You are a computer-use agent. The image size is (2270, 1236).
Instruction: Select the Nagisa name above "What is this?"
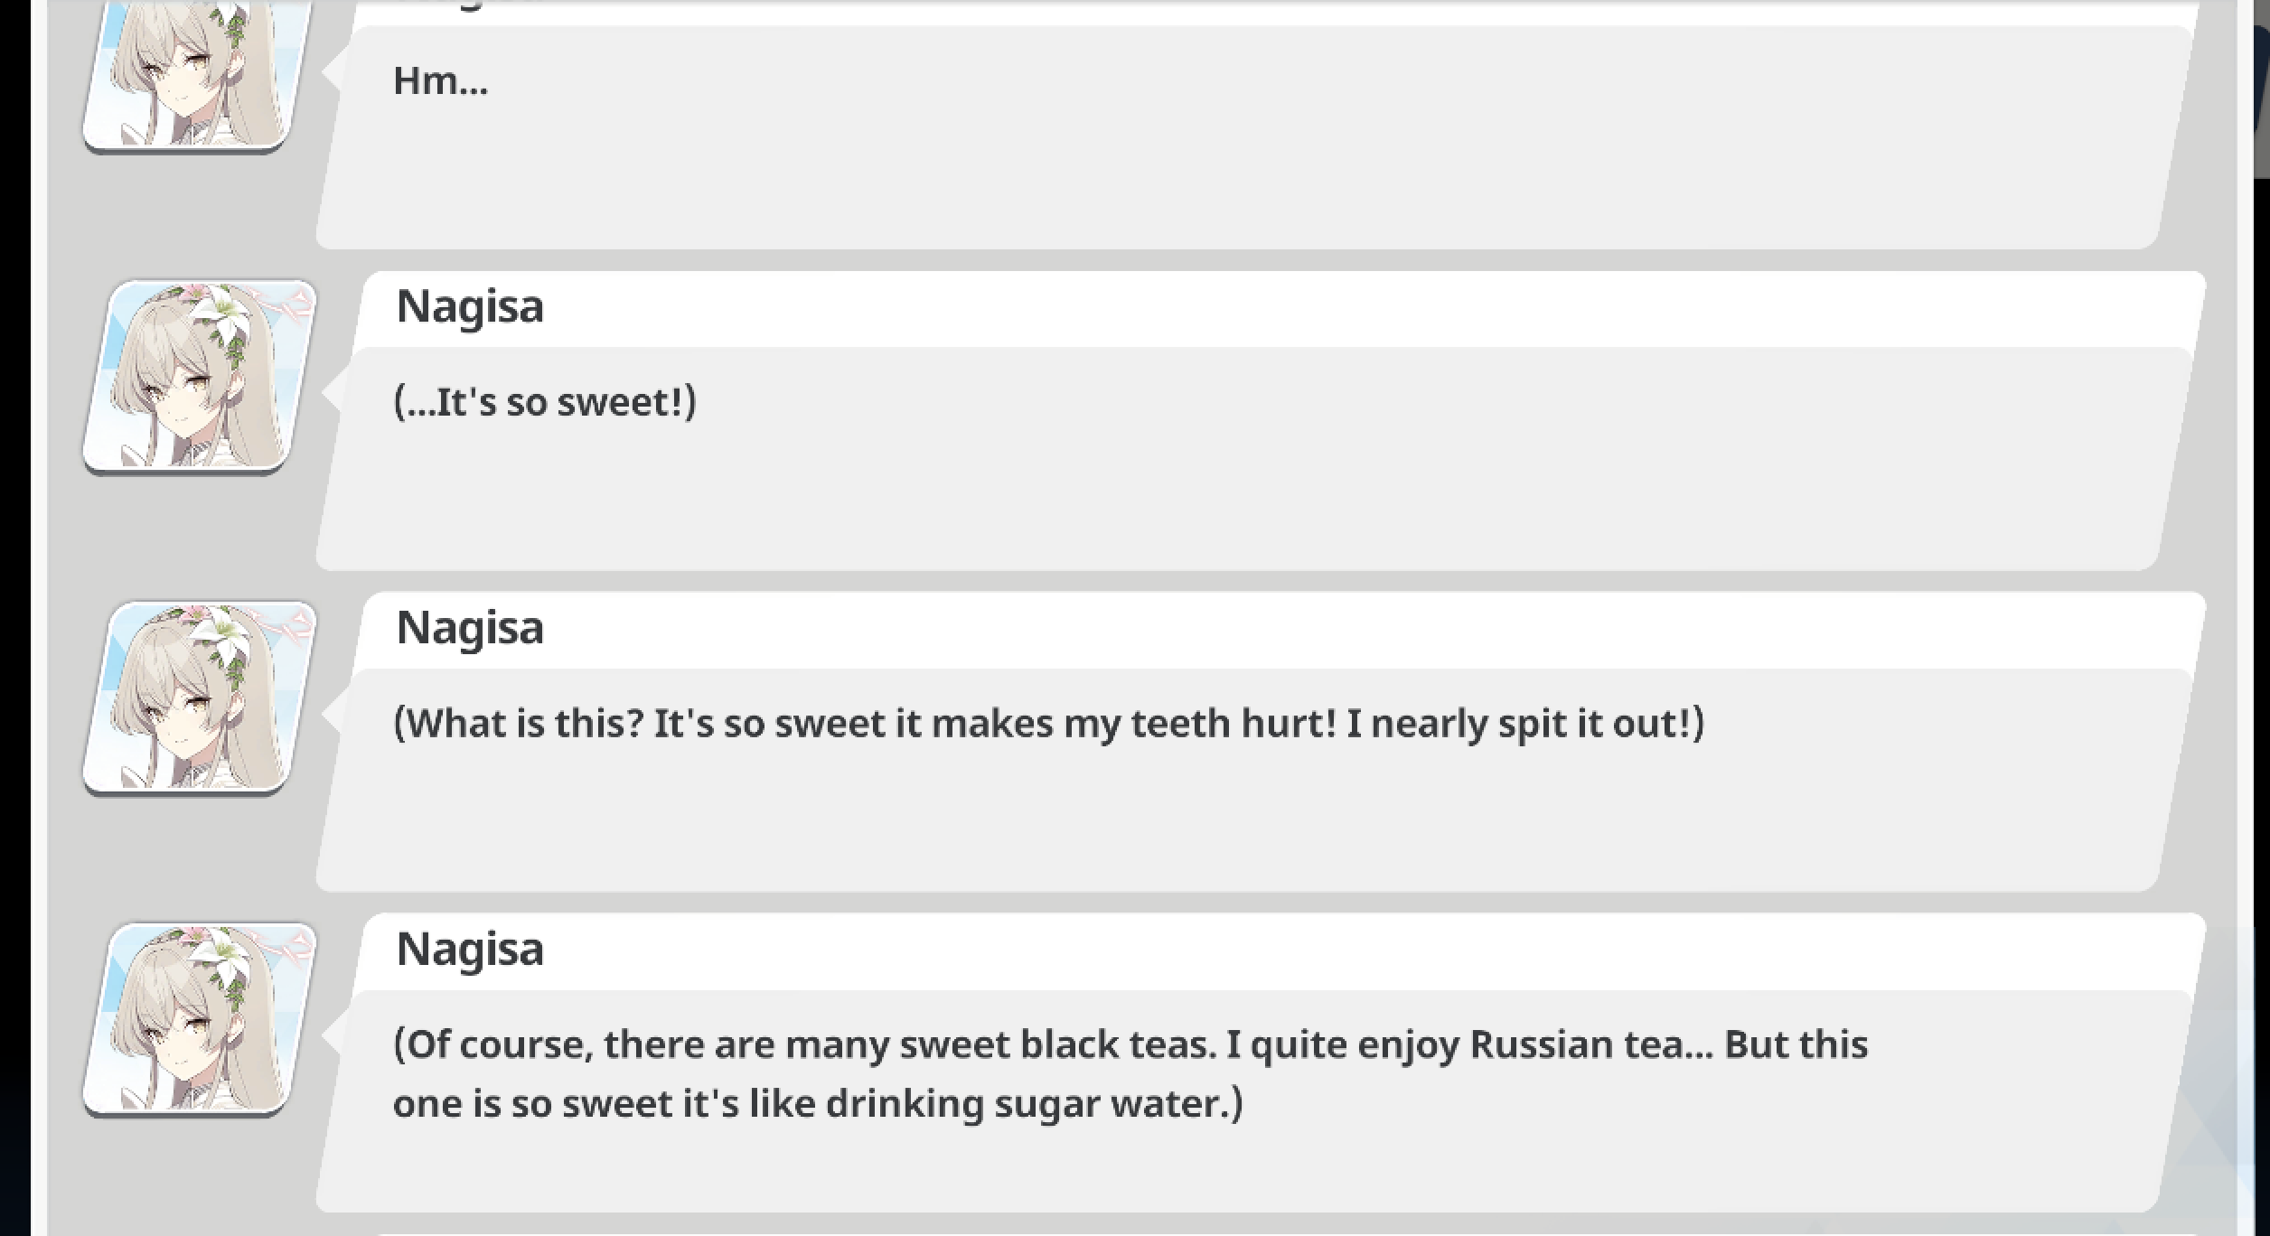pos(470,628)
